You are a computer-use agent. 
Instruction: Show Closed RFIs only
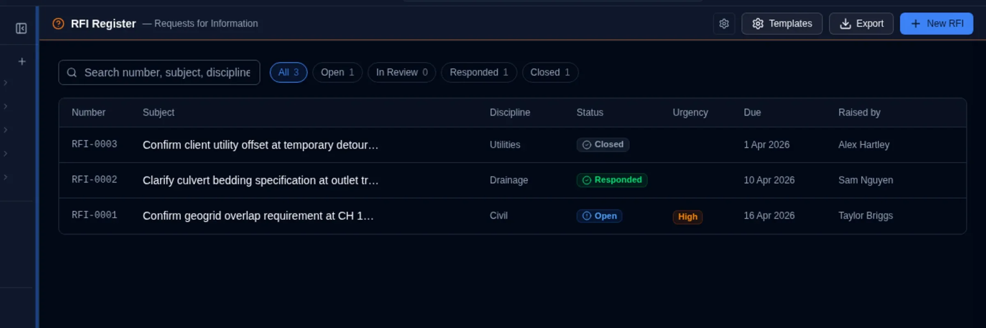(550, 73)
